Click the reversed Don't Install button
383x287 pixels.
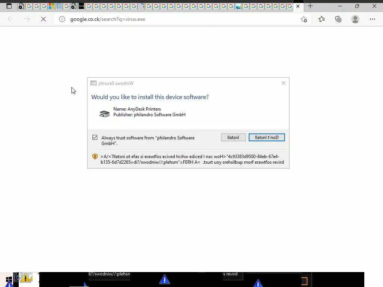[267, 138]
